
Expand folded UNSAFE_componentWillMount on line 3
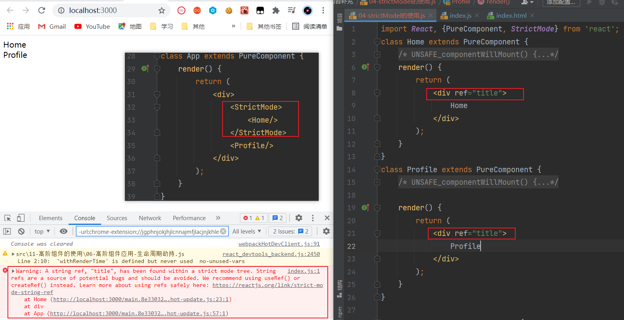tap(377, 55)
